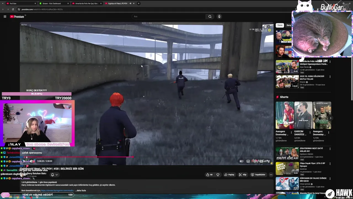This screenshot has height=199, width=353.
Task: Click the search magnifier button
Action: tap(210, 17)
